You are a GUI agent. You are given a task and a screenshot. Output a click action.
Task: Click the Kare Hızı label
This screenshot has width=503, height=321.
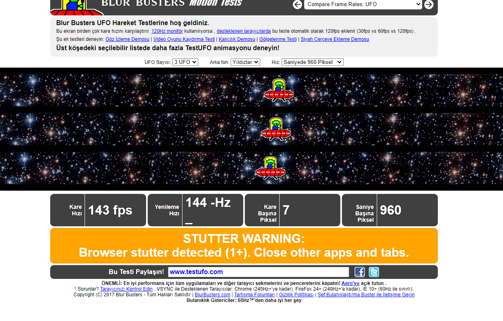tap(76, 210)
